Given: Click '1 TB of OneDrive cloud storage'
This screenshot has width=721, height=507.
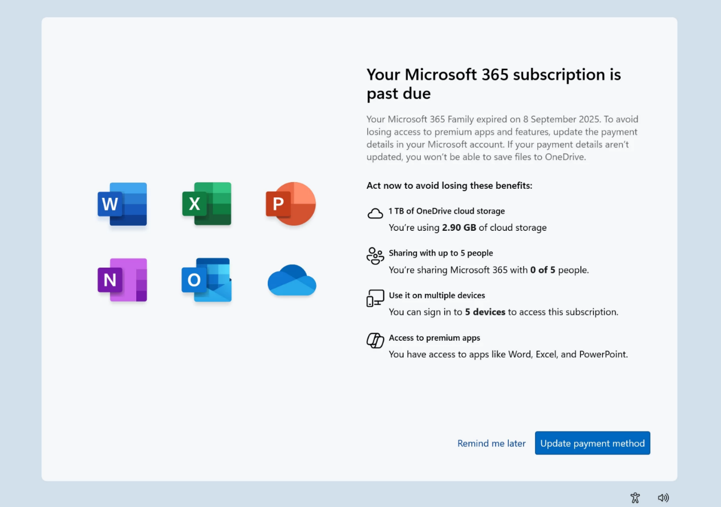Looking at the screenshot, I should [x=446, y=211].
